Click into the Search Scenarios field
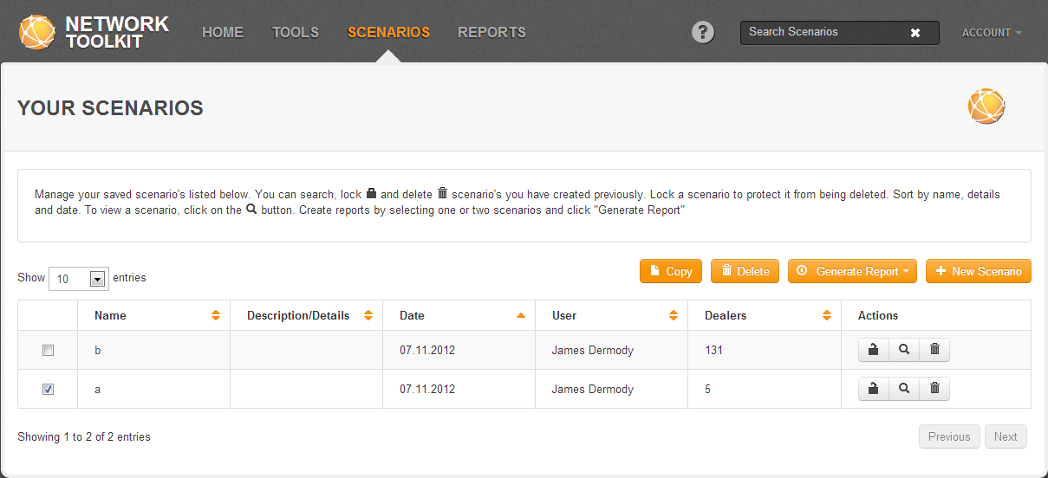 click(x=823, y=33)
